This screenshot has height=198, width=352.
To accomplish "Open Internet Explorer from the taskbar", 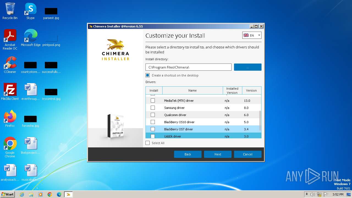I will tap(22, 194).
